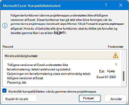The width and height of the screenshot is (129, 105).
Task: Click the question mark help icon
Action: (106, 5)
